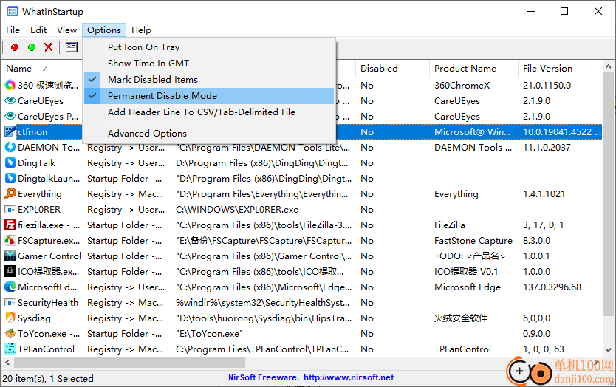The width and height of the screenshot is (616, 387).
Task: Click the ctfmon row icon
Action: 10,131
